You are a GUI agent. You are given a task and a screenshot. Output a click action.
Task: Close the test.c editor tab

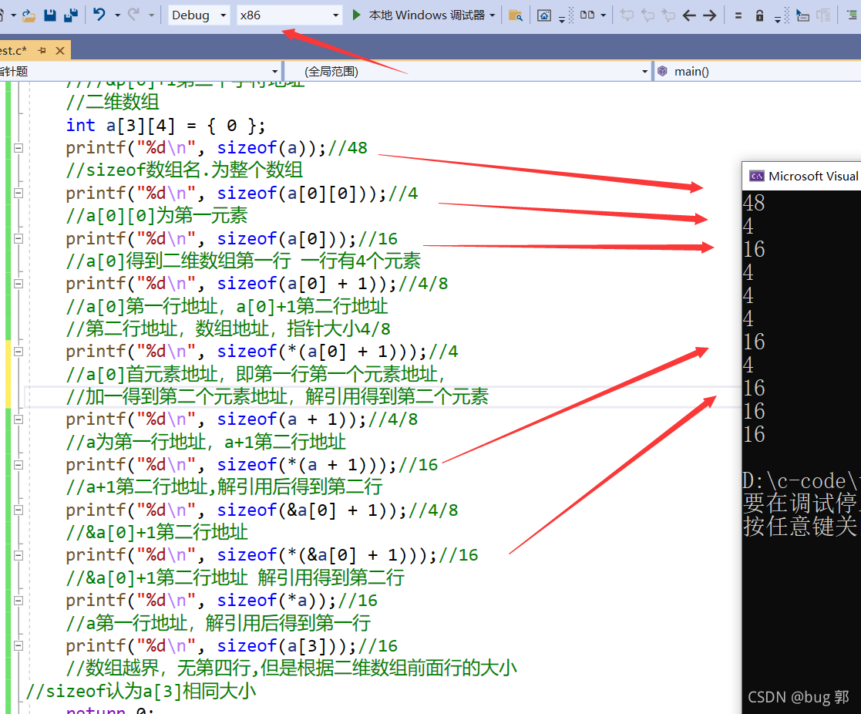(x=60, y=51)
